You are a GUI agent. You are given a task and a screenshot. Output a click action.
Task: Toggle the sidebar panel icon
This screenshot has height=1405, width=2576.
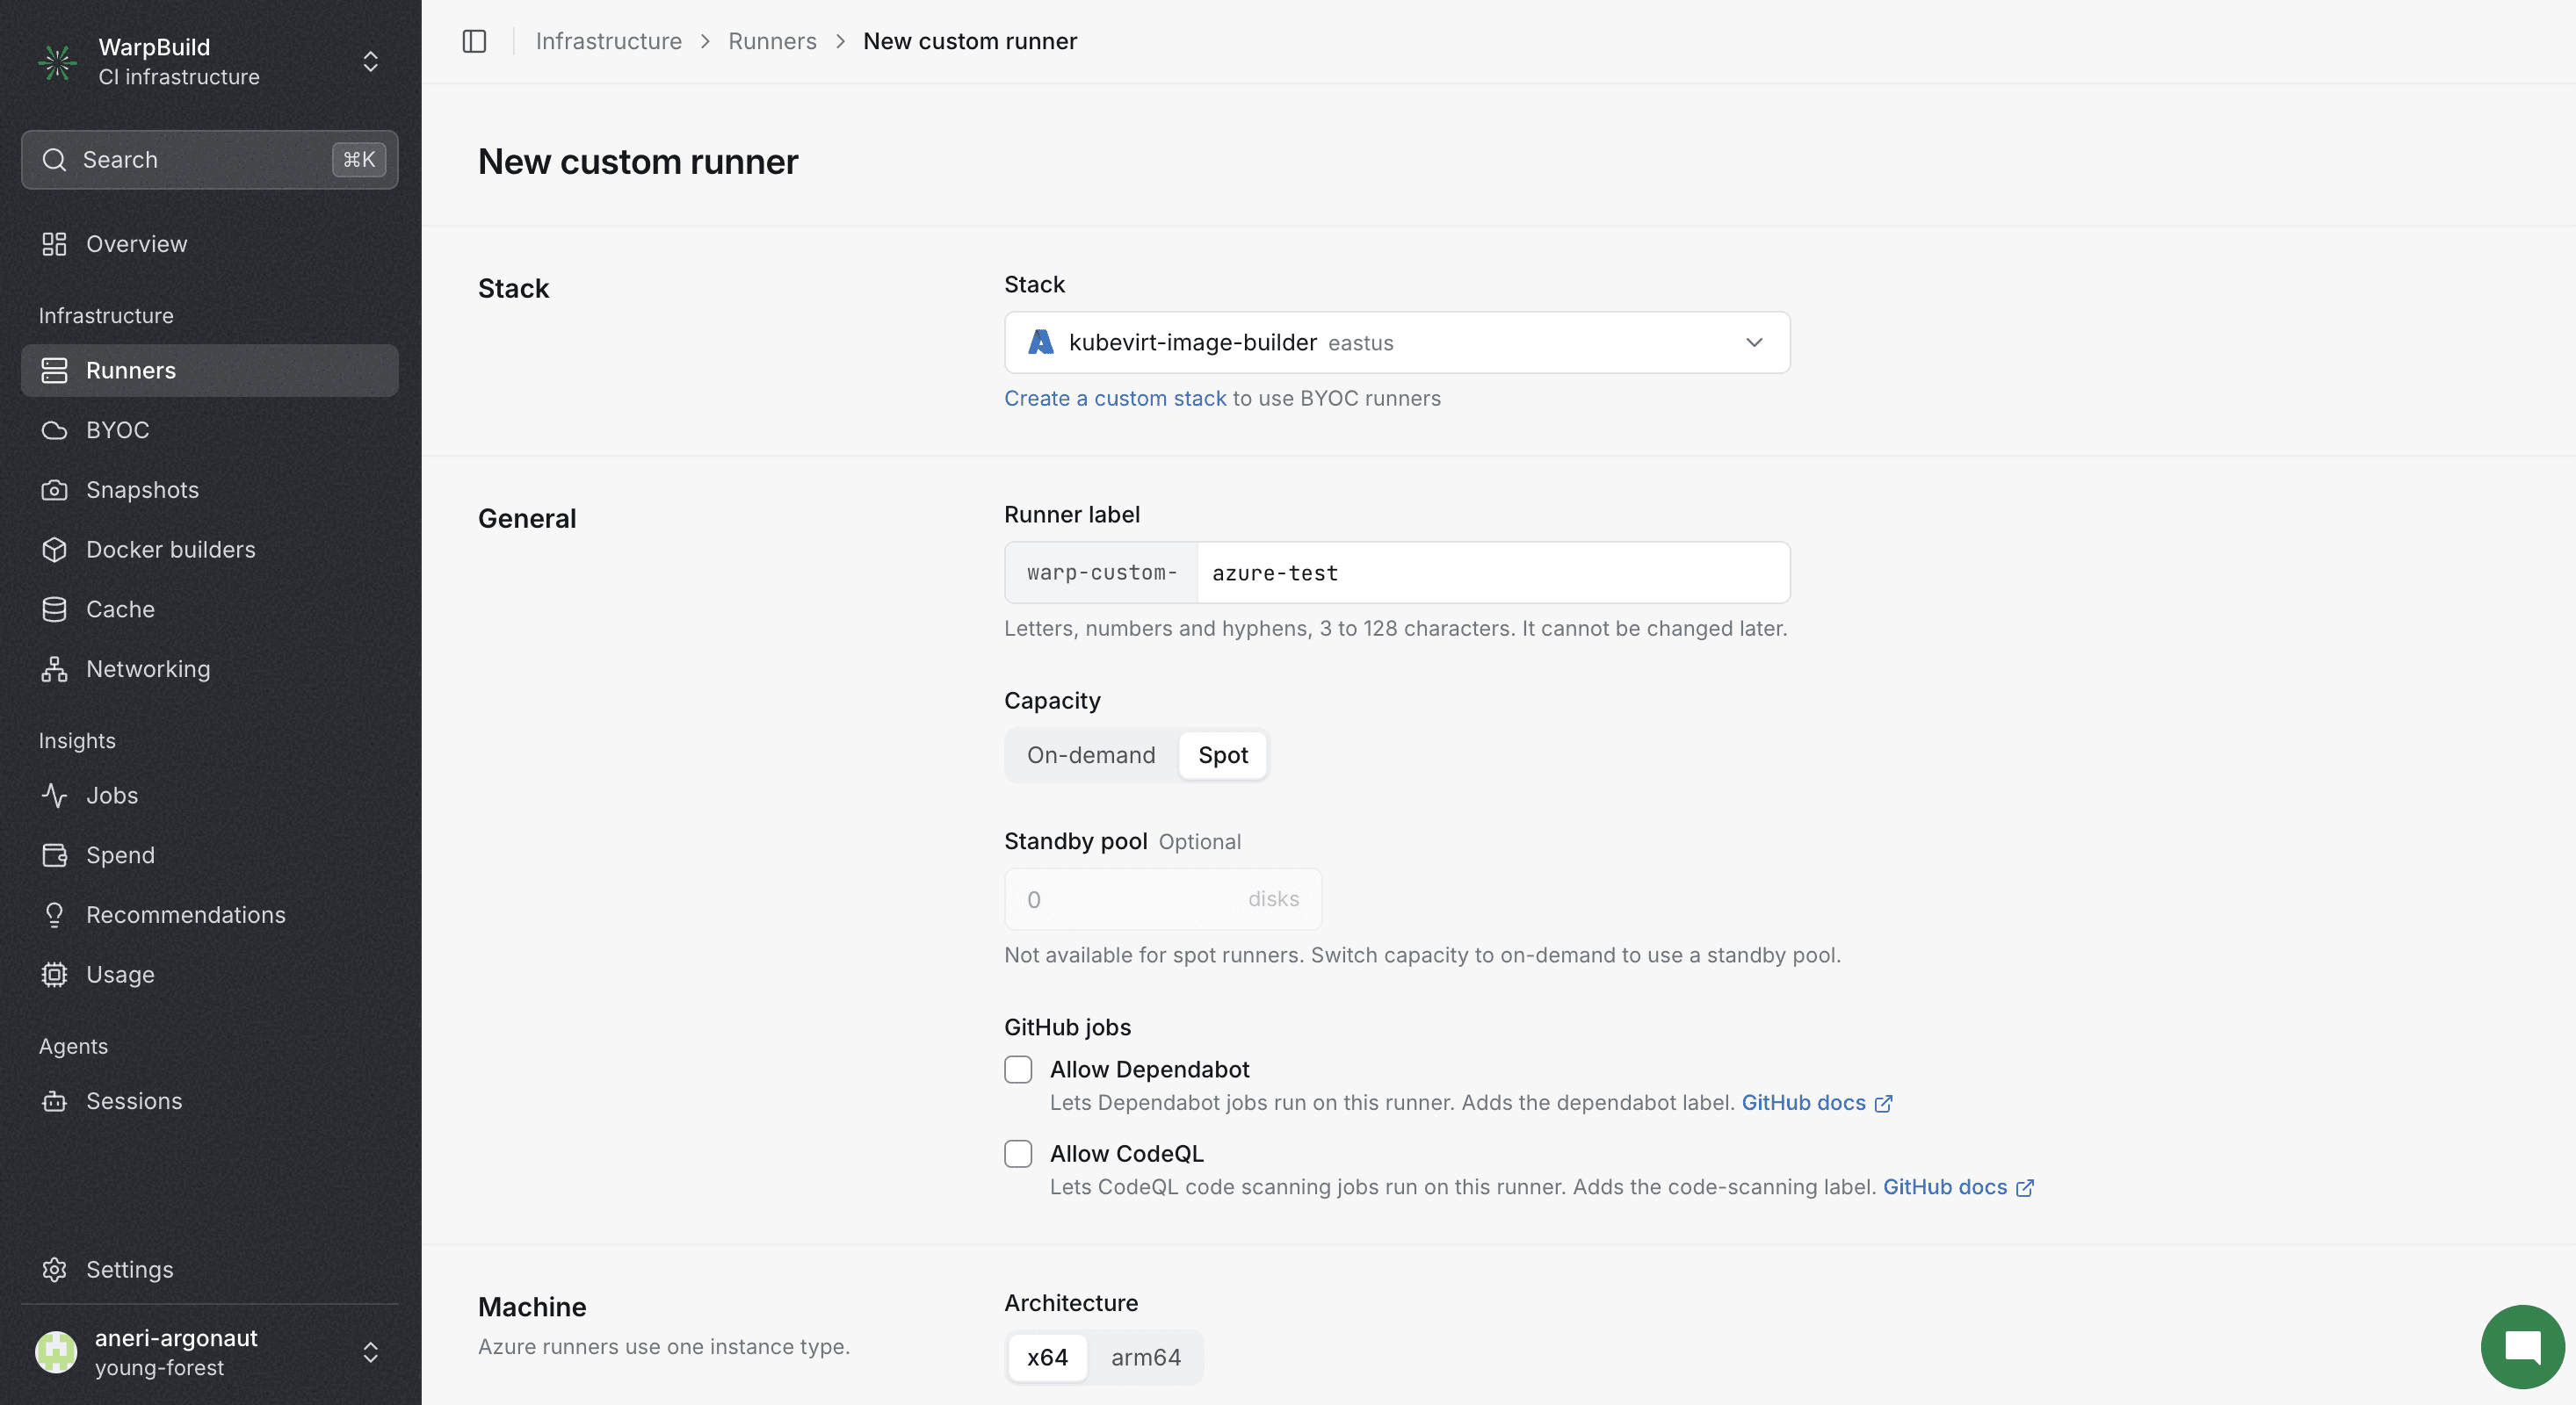coord(474,41)
